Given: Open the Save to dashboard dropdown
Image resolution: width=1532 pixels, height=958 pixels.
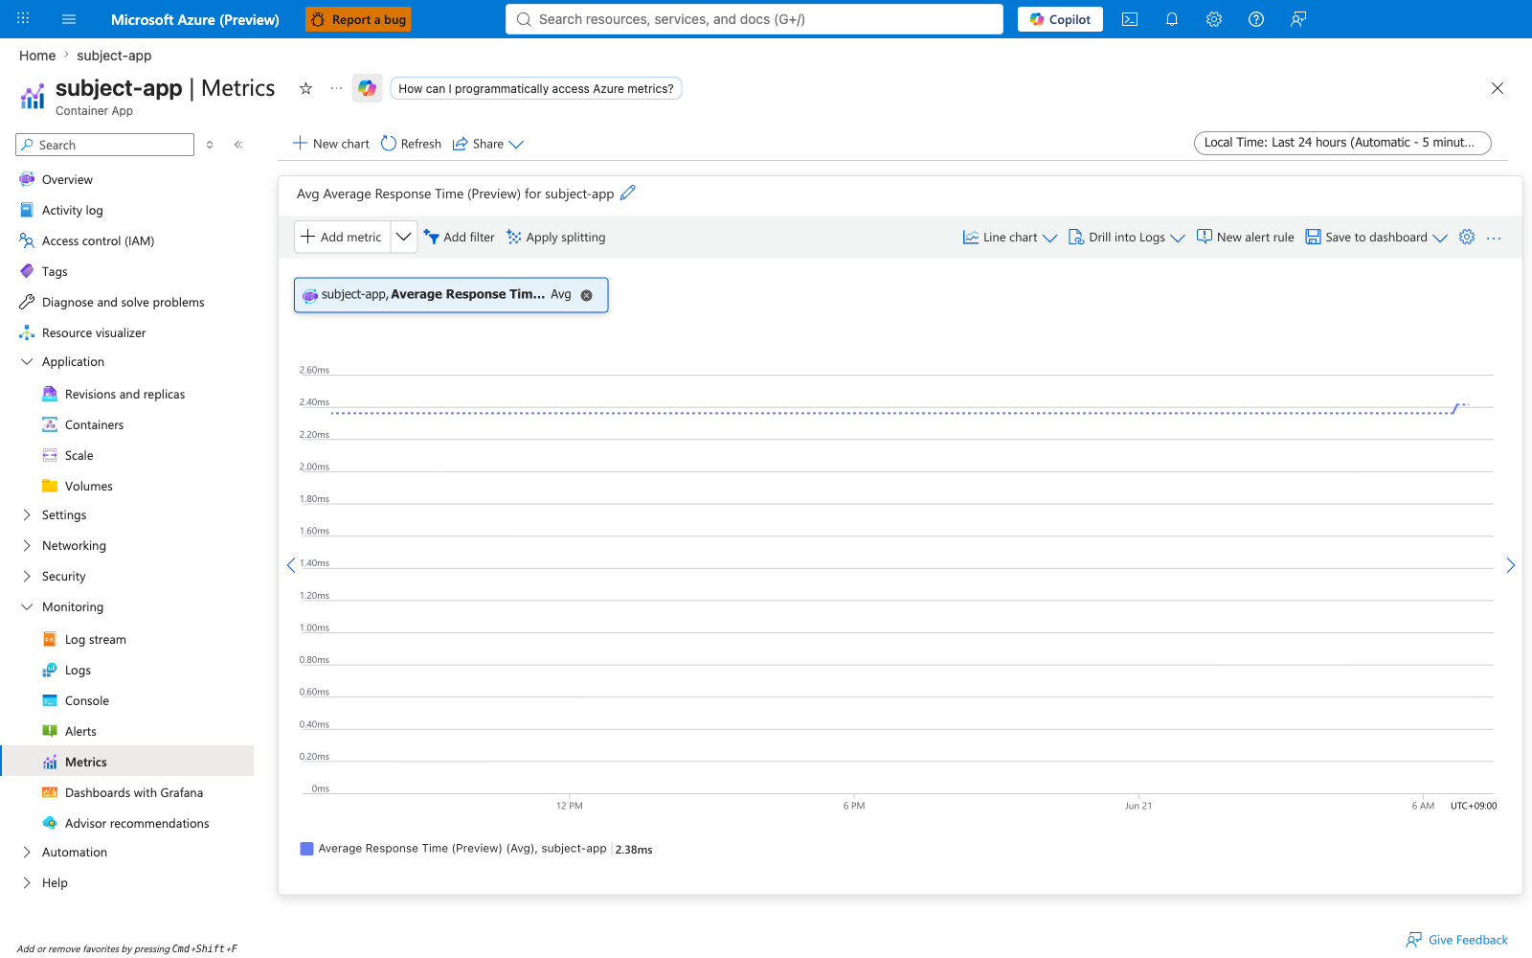Looking at the screenshot, I should pos(1377,238).
